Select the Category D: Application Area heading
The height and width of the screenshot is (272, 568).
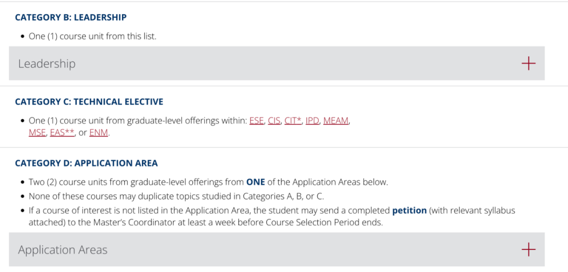[86, 163]
